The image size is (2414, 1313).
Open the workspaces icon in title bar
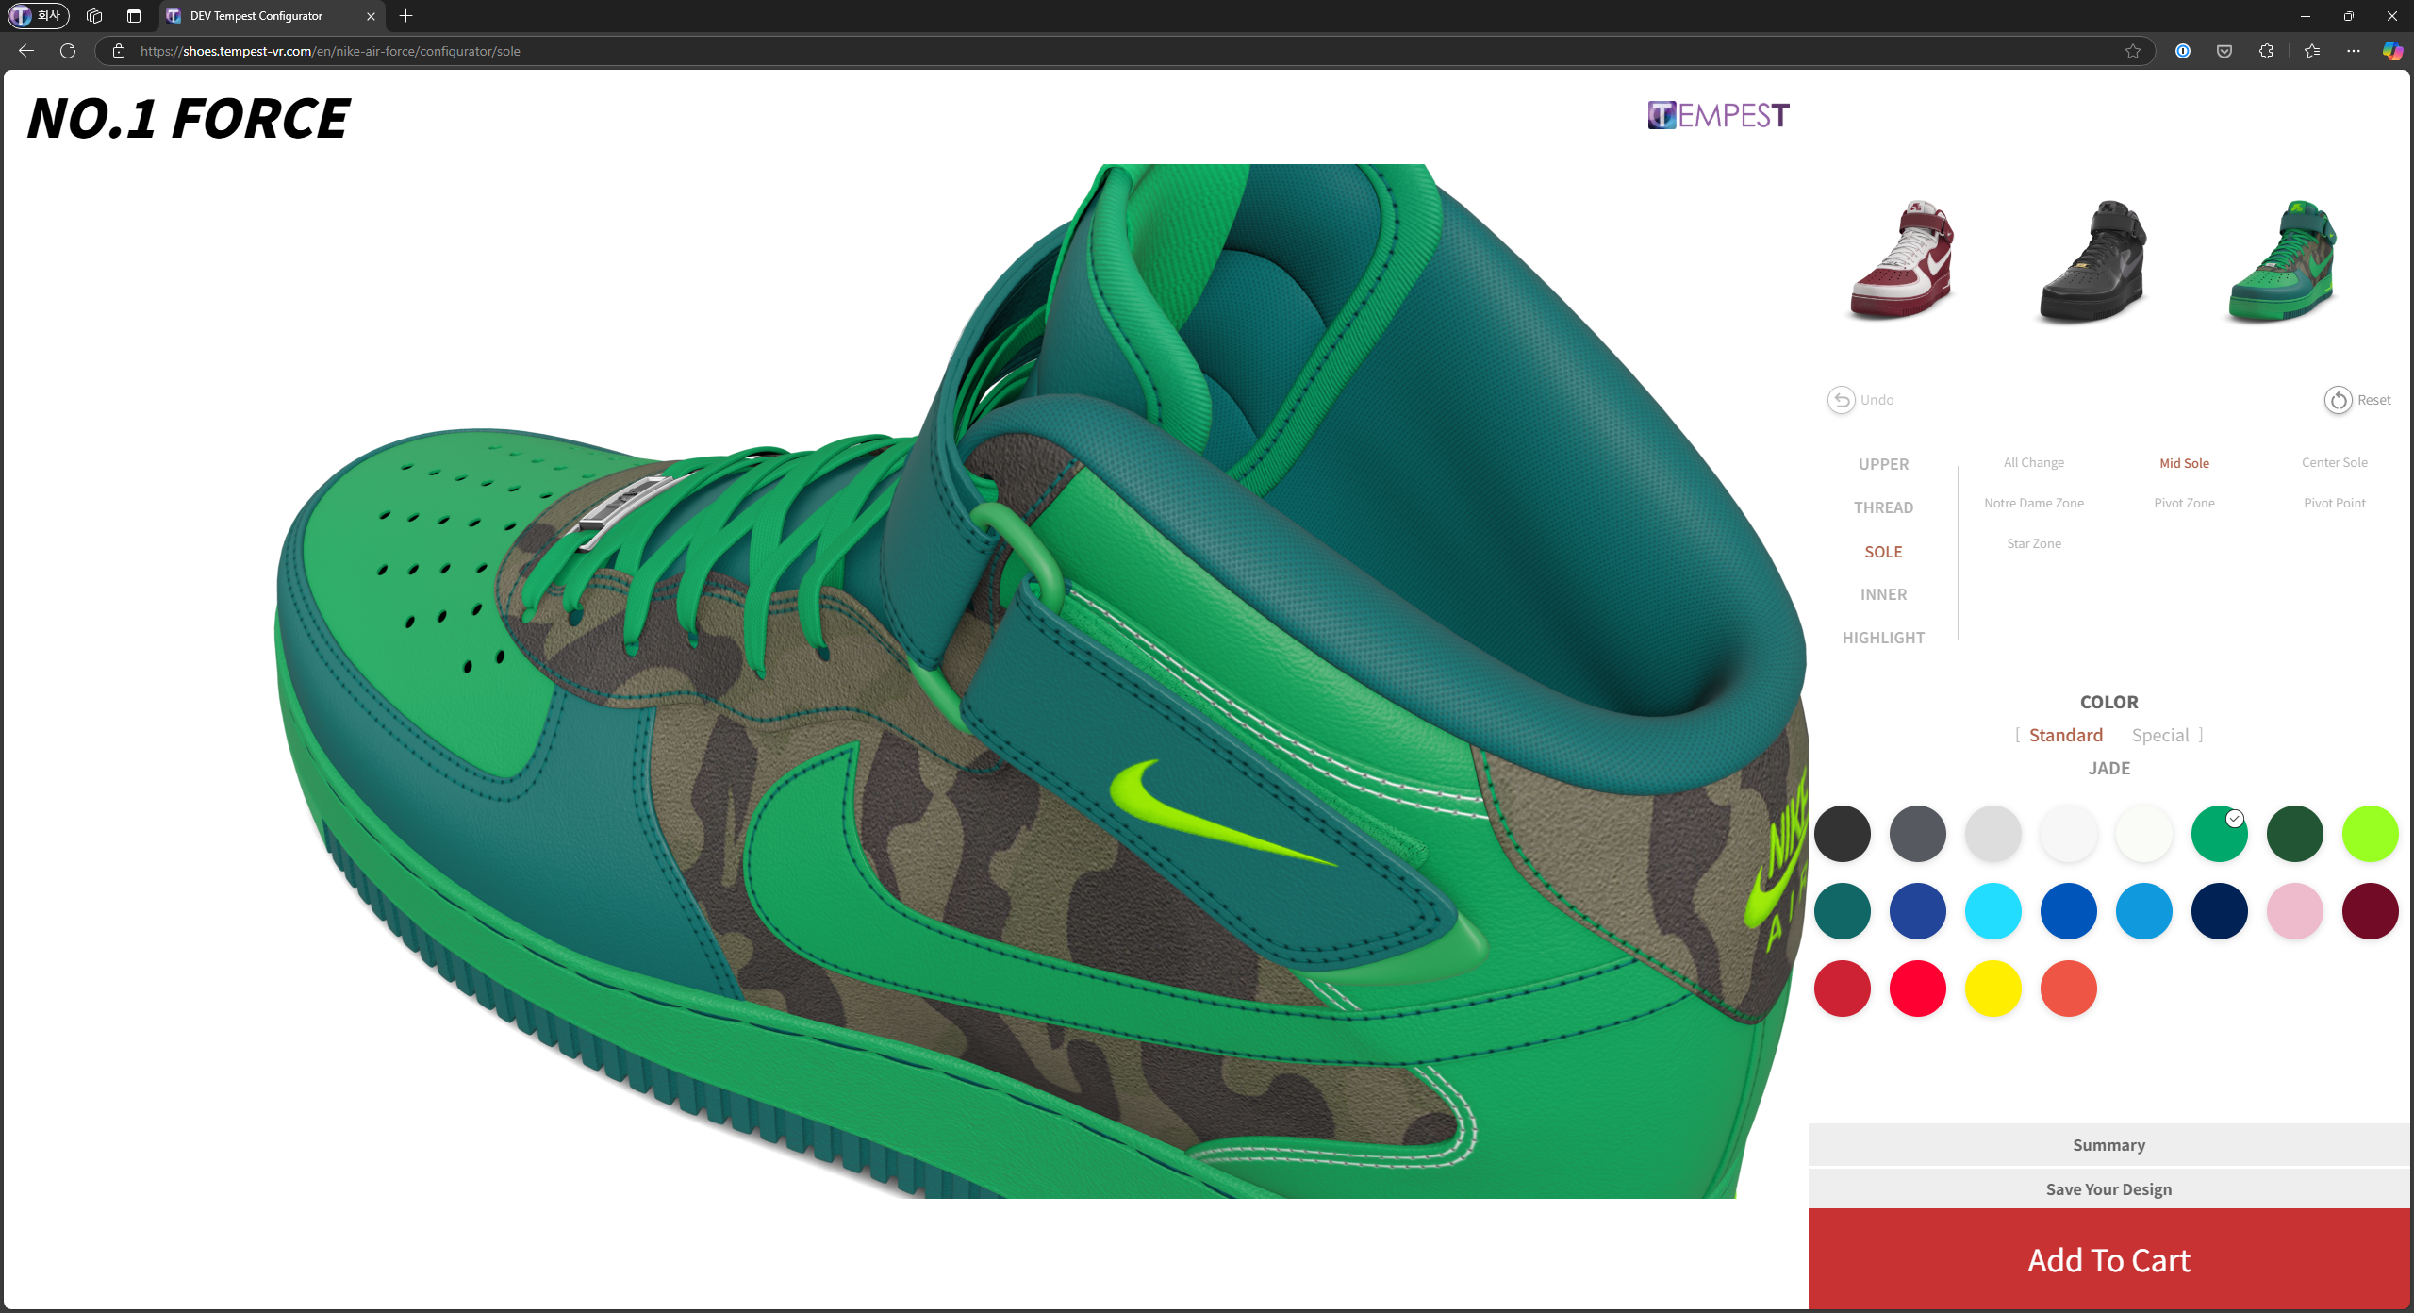tap(94, 16)
